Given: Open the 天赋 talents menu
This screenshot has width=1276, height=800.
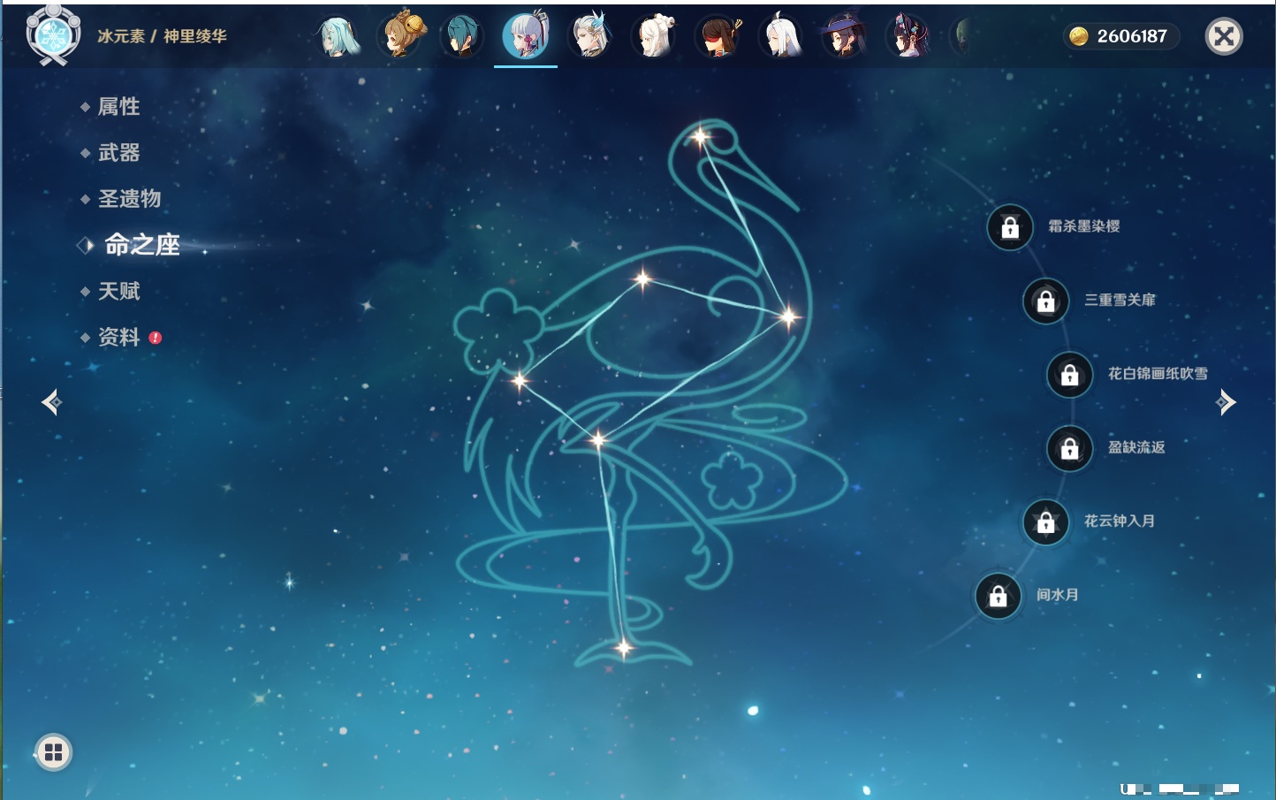Looking at the screenshot, I should pyautogui.click(x=118, y=291).
